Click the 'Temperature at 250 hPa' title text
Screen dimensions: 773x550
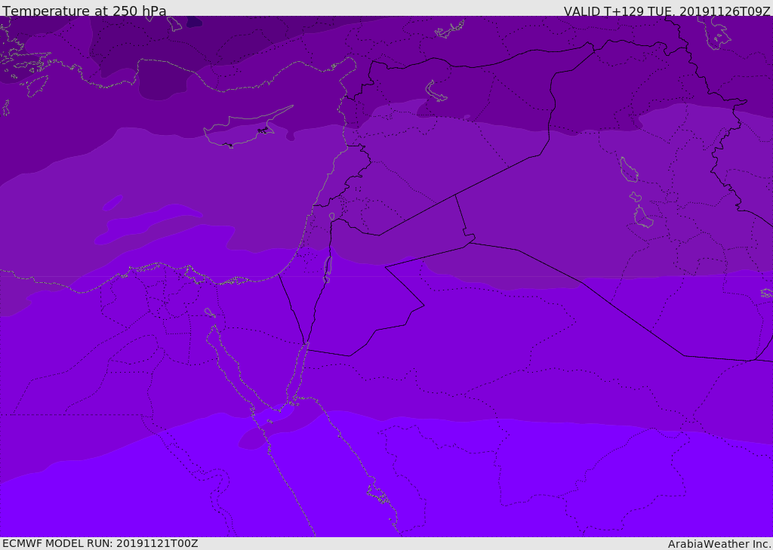click(x=85, y=11)
